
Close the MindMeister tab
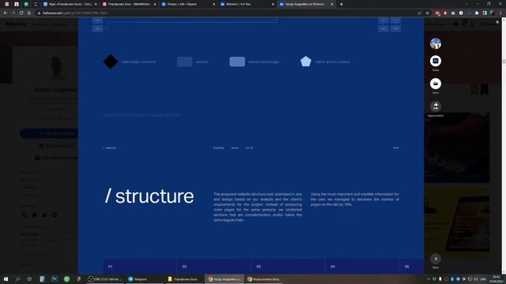coord(155,4)
